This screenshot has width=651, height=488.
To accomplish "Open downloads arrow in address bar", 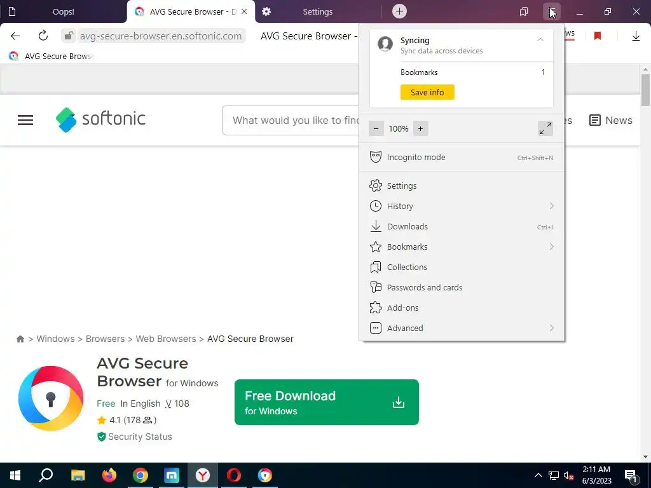I will [636, 36].
